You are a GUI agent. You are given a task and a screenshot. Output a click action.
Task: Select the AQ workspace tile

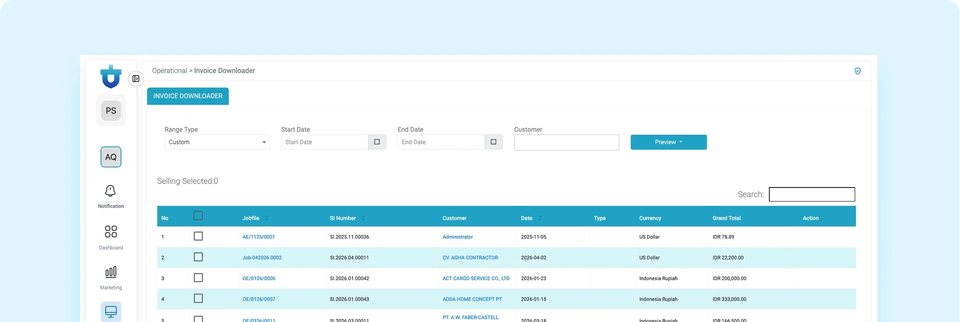click(x=111, y=157)
